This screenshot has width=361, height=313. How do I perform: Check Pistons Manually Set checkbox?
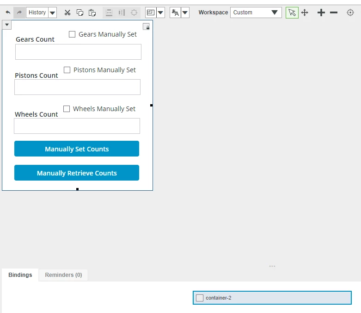click(x=67, y=70)
